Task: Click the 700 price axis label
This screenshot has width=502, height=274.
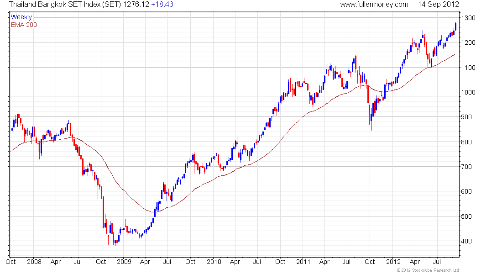Action: (466, 167)
